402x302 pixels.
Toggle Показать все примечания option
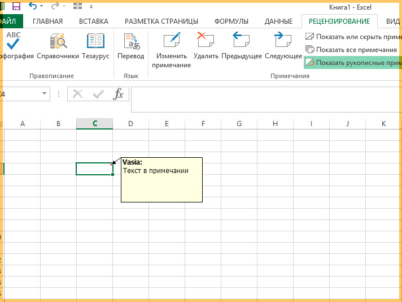(351, 50)
